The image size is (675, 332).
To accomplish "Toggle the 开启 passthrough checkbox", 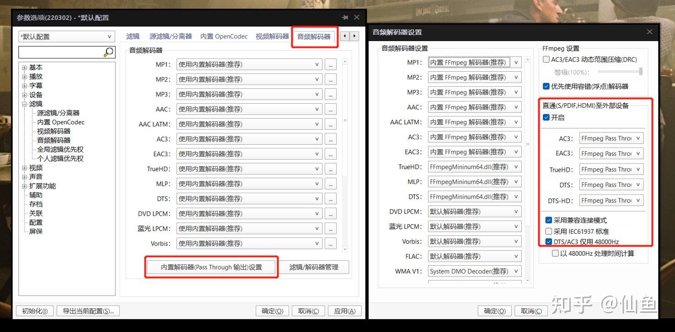I will [546, 117].
